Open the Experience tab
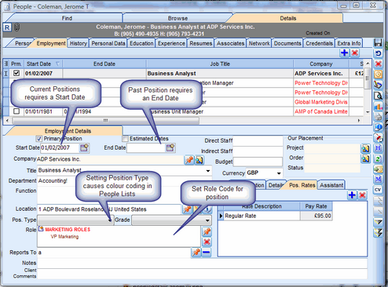Screen dimensions: 388x287 click(171, 43)
